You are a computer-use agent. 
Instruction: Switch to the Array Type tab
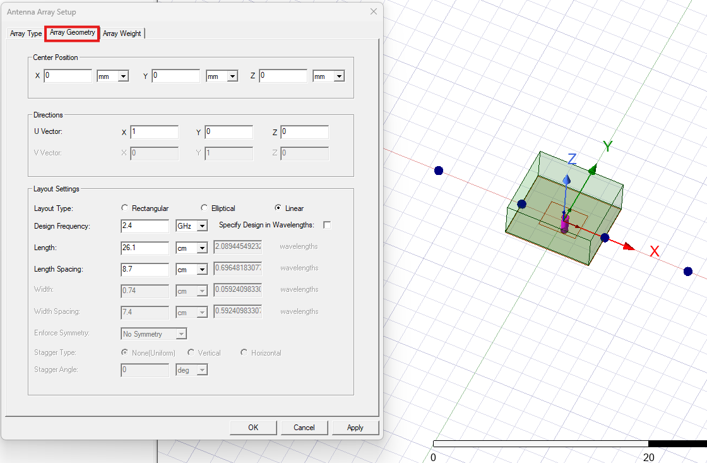coord(25,33)
